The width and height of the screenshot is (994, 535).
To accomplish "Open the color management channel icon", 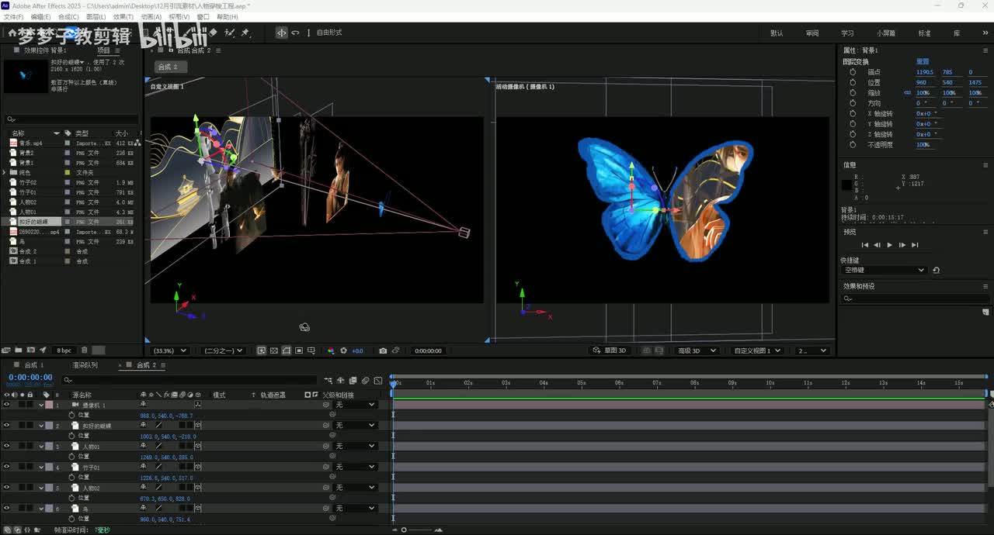I will (331, 350).
